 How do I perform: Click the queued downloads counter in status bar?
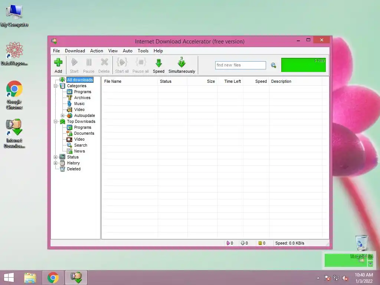click(x=244, y=243)
